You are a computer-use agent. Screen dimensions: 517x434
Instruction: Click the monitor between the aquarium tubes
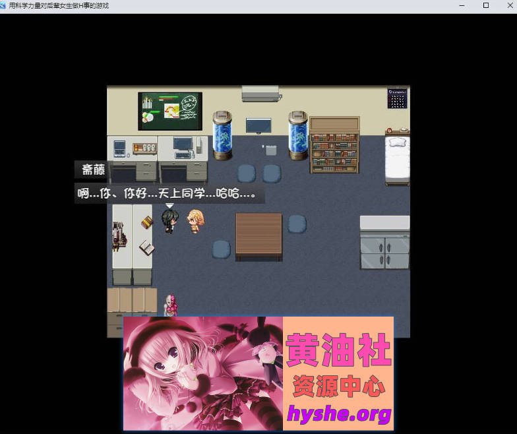point(258,126)
